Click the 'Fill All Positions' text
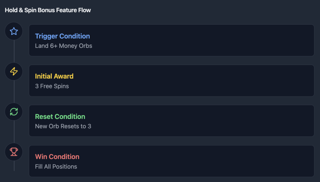The width and height of the screenshot is (320, 182). click(x=56, y=166)
